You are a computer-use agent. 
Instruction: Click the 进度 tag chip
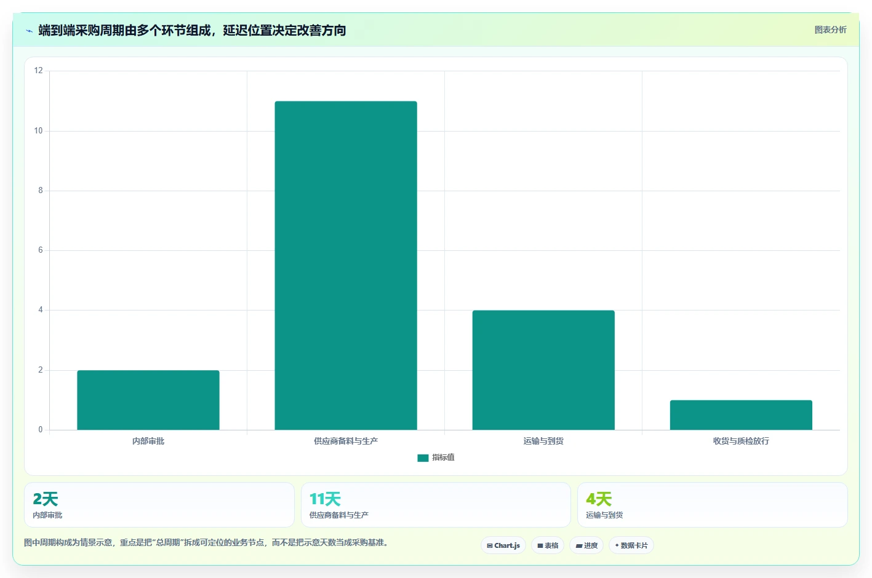click(x=586, y=545)
